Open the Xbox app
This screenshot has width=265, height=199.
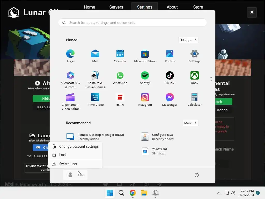(x=195, y=78)
